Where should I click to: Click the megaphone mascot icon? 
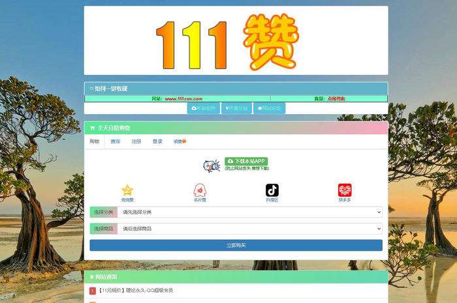pyautogui.click(x=211, y=166)
